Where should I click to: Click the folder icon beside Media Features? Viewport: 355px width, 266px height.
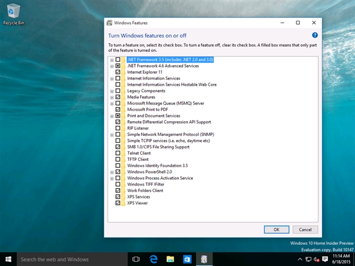pos(123,97)
